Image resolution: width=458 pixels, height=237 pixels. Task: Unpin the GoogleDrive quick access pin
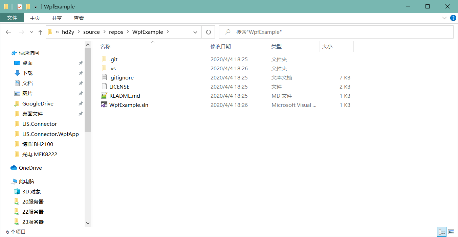click(81, 103)
